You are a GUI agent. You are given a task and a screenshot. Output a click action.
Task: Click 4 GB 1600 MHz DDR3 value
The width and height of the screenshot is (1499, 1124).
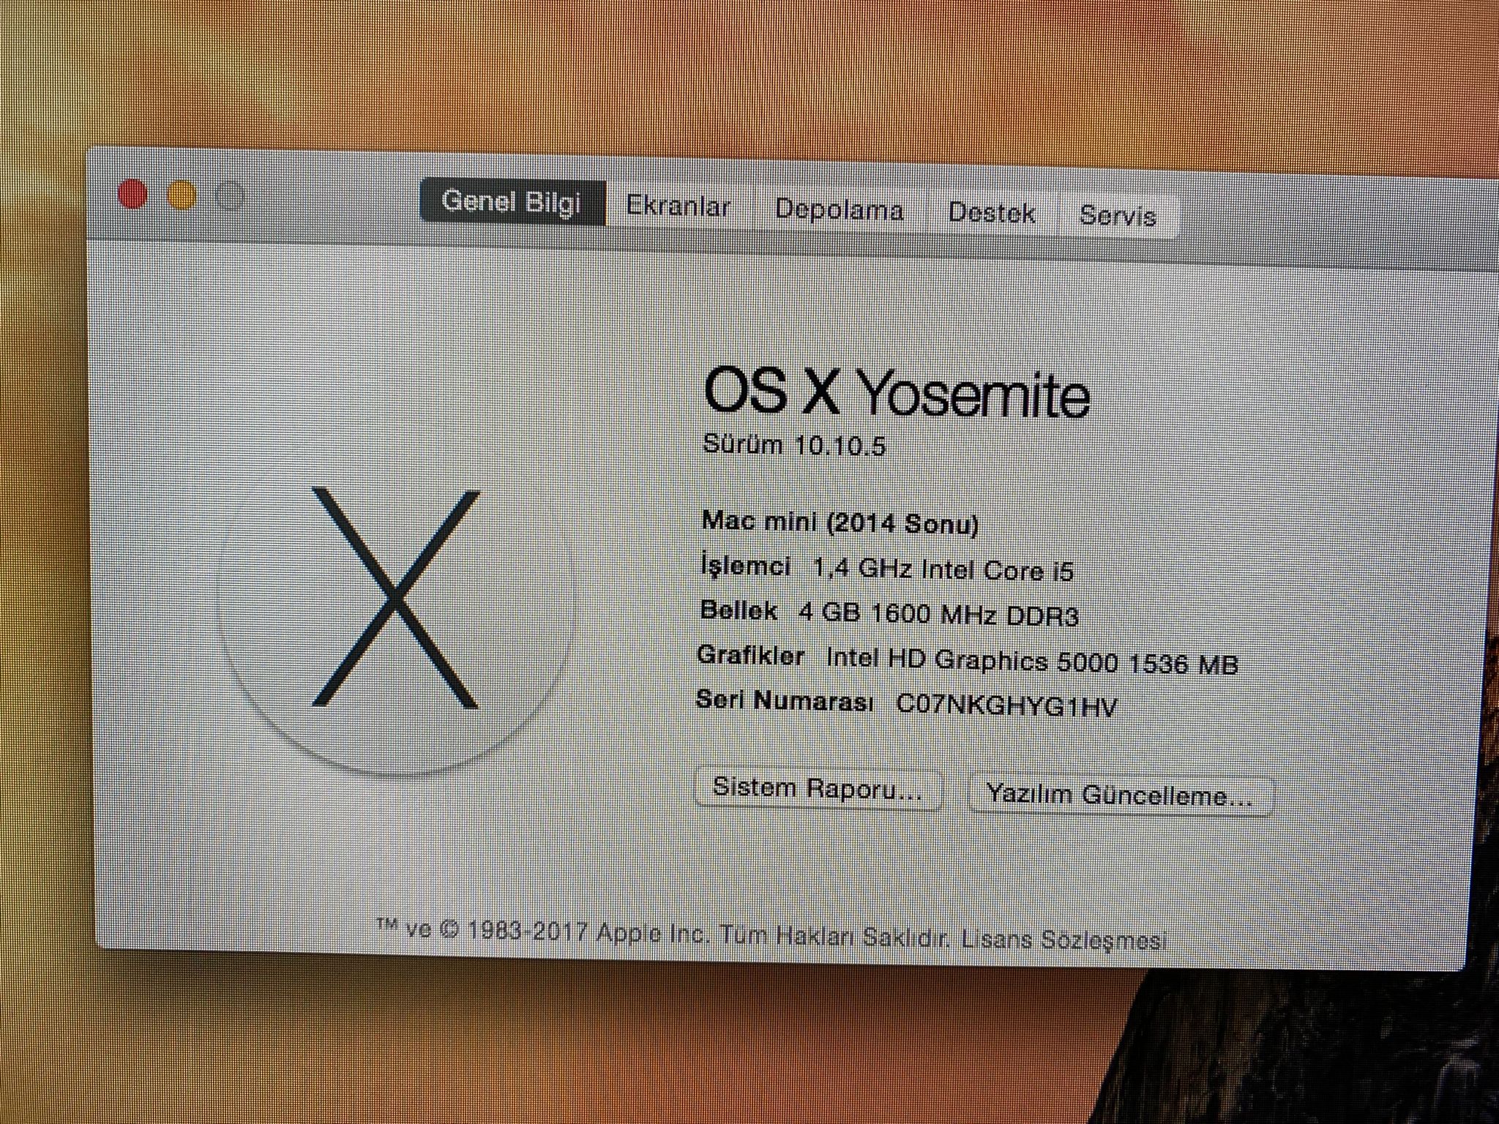[x=938, y=614]
